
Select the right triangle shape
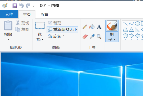coord(137,30)
